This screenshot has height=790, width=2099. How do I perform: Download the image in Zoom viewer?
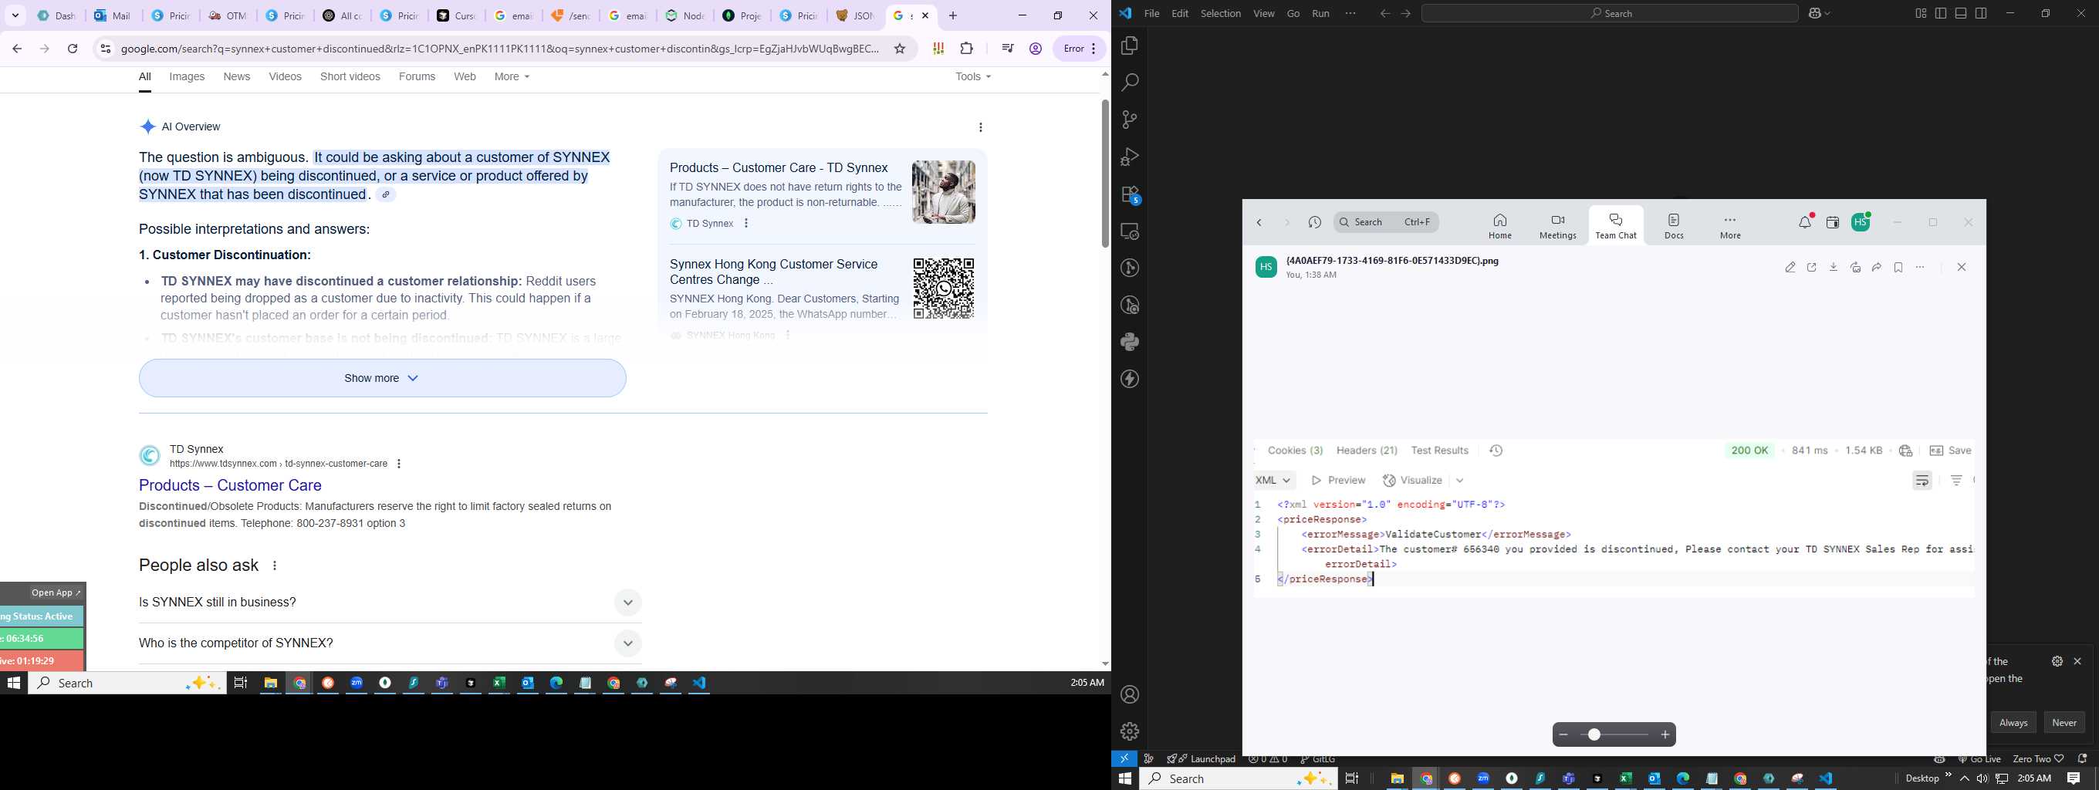pyautogui.click(x=1834, y=267)
